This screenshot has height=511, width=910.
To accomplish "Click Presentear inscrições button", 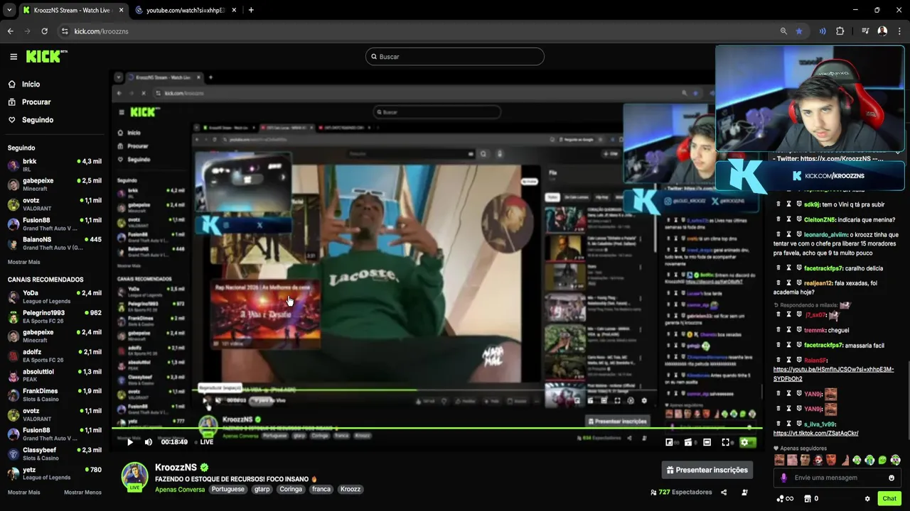I will tap(707, 470).
